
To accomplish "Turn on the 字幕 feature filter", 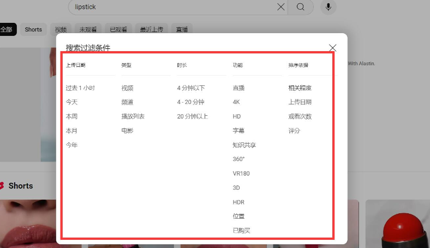I will 238,131.
